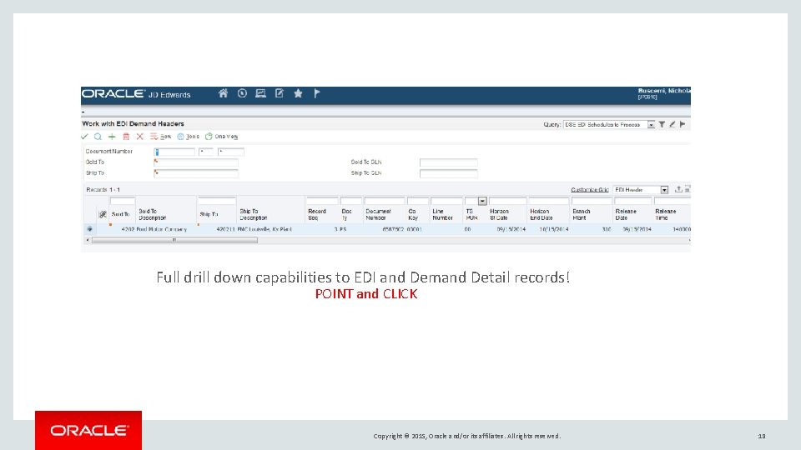Click the 10/15/2014 Horizon End Date cell
Viewport: 801px width, 450px height.
click(x=554, y=230)
